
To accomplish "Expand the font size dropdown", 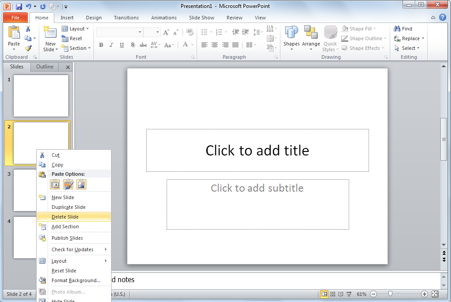I will click(x=157, y=32).
